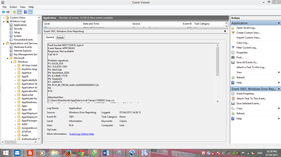This screenshot has height=157, width=281.
Task: Collapse the Microsoft folder node
Action: point(7,58)
